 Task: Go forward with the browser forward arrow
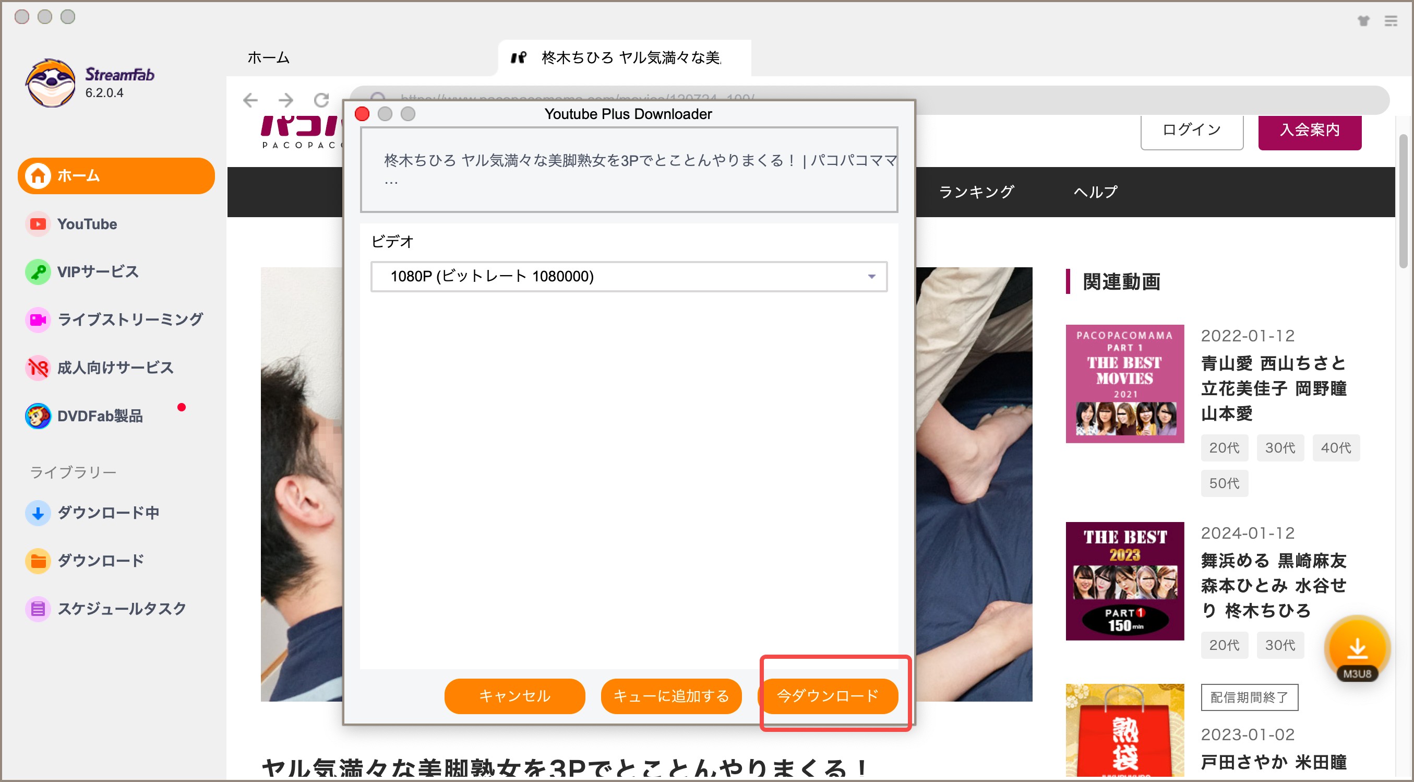click(x=285, y=100)
